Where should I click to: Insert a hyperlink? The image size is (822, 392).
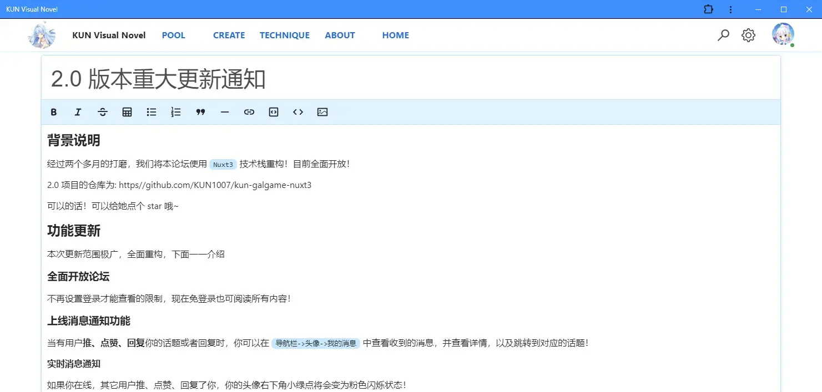coord(249,112)
